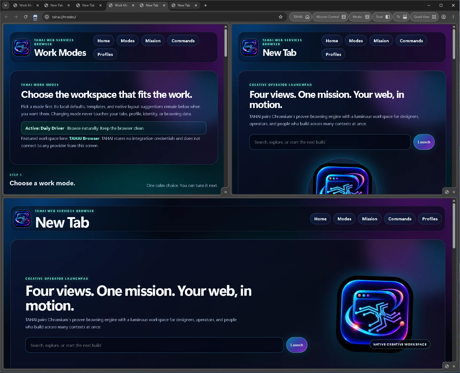Click Mission in the top-right New Tab pane
The width and height of the screenshot is (460, 373).
coord(381,41)
